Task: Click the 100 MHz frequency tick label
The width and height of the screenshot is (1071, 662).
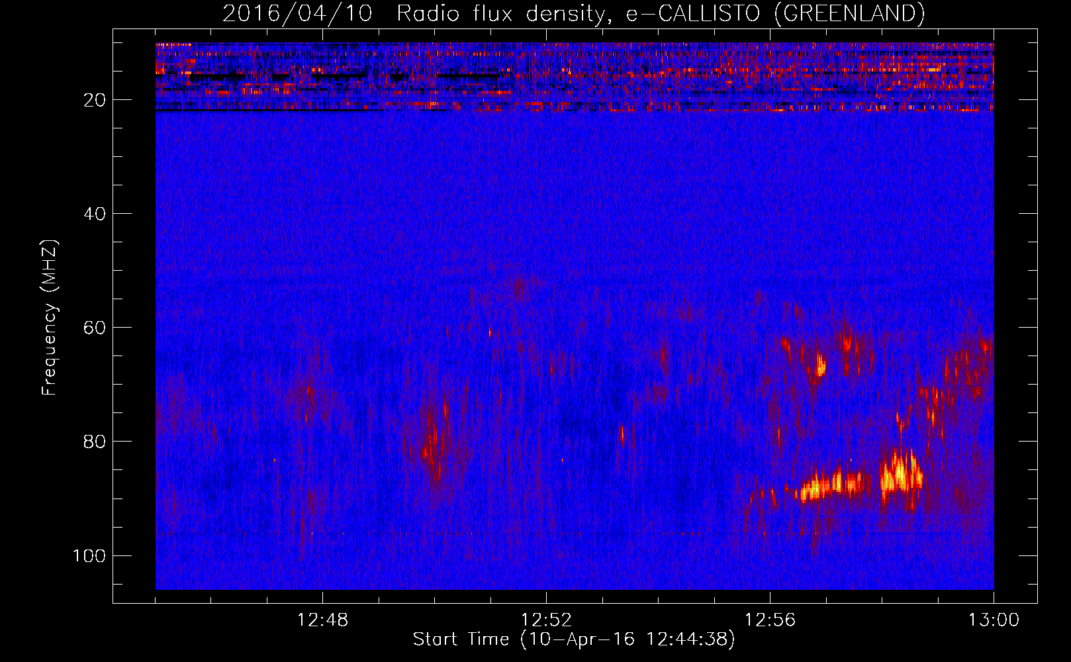Action: pyautogui.click(x=89, y=555)
